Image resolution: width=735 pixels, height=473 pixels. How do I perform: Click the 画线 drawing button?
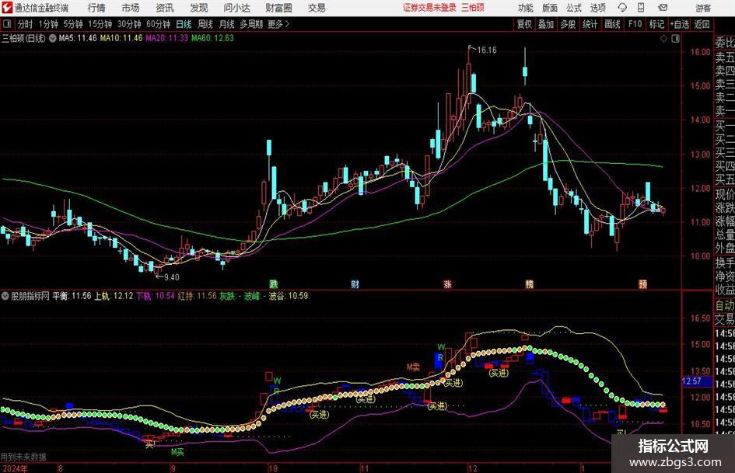[x=612, y=24]
